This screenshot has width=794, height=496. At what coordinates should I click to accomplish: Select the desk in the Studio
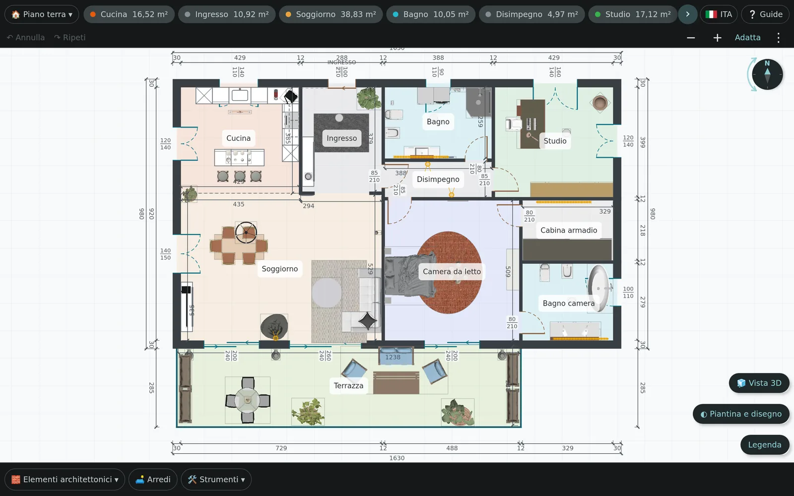(x=532, y=124)
